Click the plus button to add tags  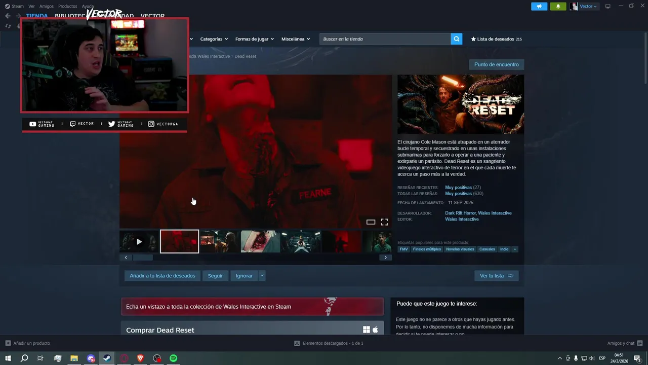(x=515, y=249)
